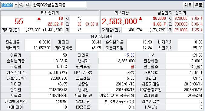The width and height of the screenshot is (205, 111).
Task: Select 지급대리인 value 기업은행 한국증권점
Action: (x=117, y=95)
